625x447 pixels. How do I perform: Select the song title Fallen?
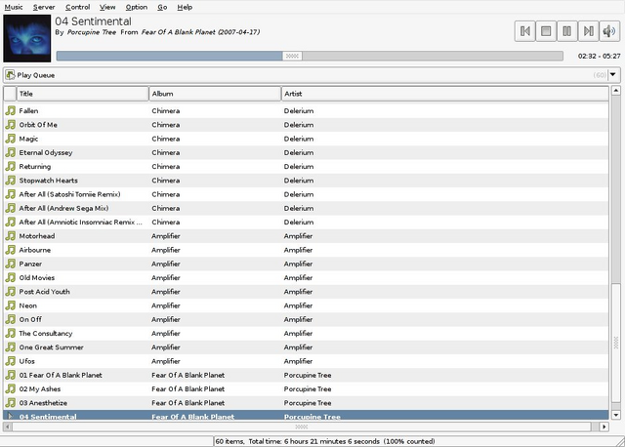[x=28, y=110]
